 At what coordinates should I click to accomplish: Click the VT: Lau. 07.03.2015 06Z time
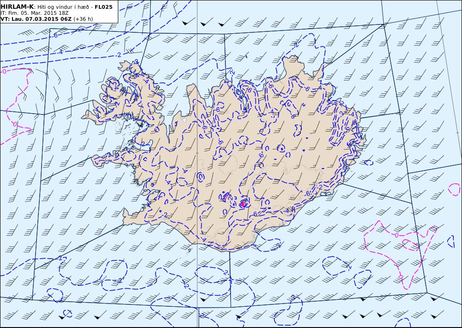[36, 19]
